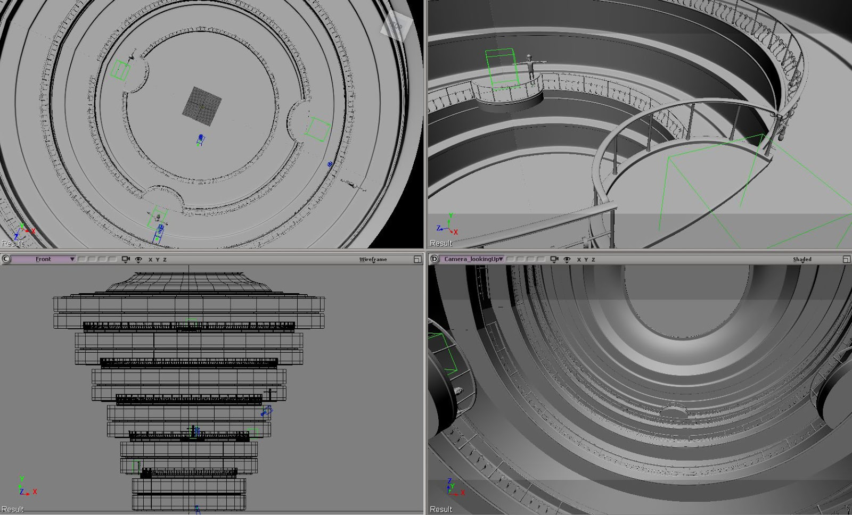The width and height of the screenshot is (852, 515).
Task: Click last memo camera slot in Camera_lookingUp viewport
Action: click(x=540, y=259)
